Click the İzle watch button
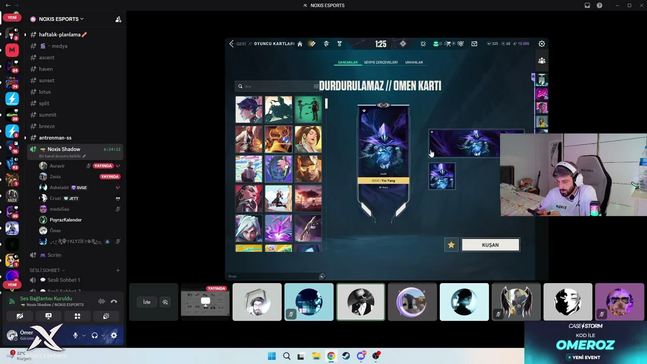 click(x=147, y=302)
